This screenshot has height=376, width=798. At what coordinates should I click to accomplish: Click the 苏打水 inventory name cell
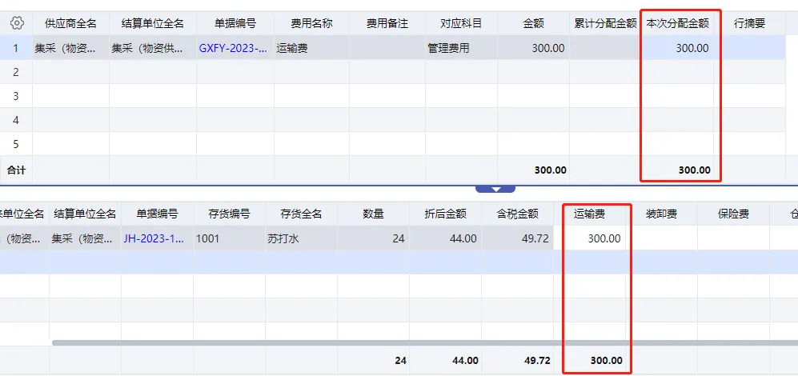pos(301,238)
